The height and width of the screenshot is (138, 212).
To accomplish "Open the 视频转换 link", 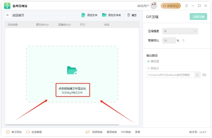I will pos(97,132).
